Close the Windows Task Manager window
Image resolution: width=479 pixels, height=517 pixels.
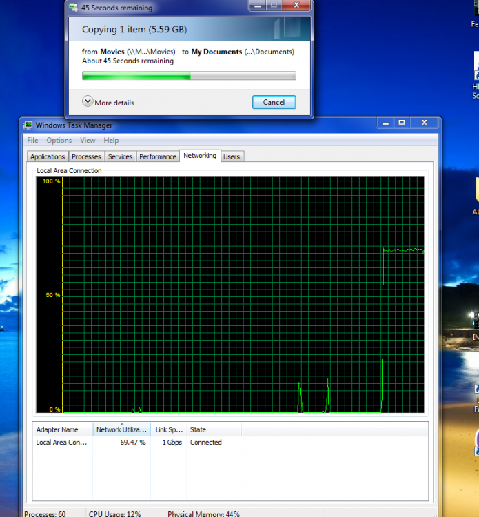click(425, 123)
